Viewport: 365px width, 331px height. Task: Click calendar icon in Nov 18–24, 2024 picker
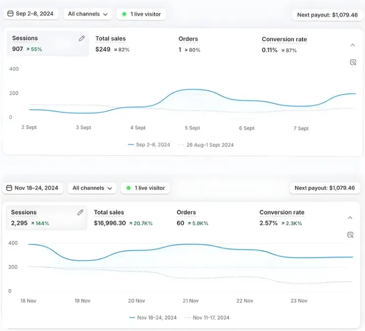coord(9,188)
